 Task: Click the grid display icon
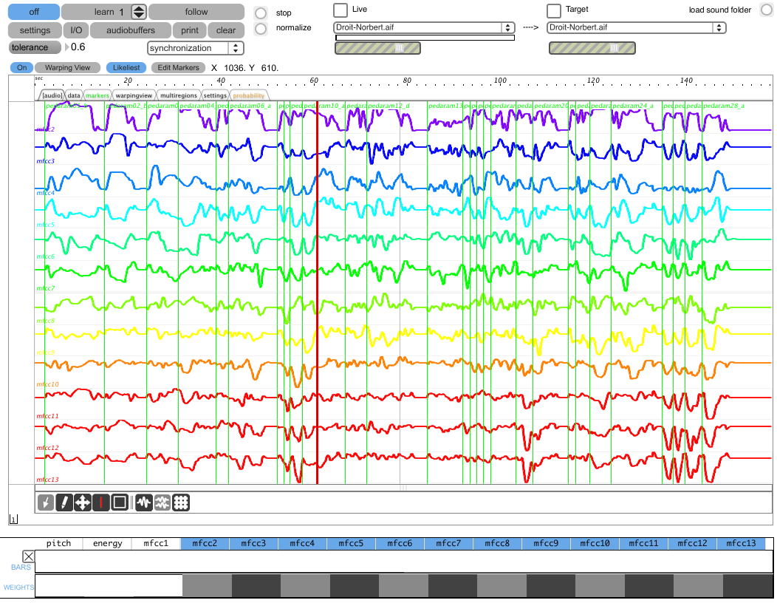click(181, 502)
